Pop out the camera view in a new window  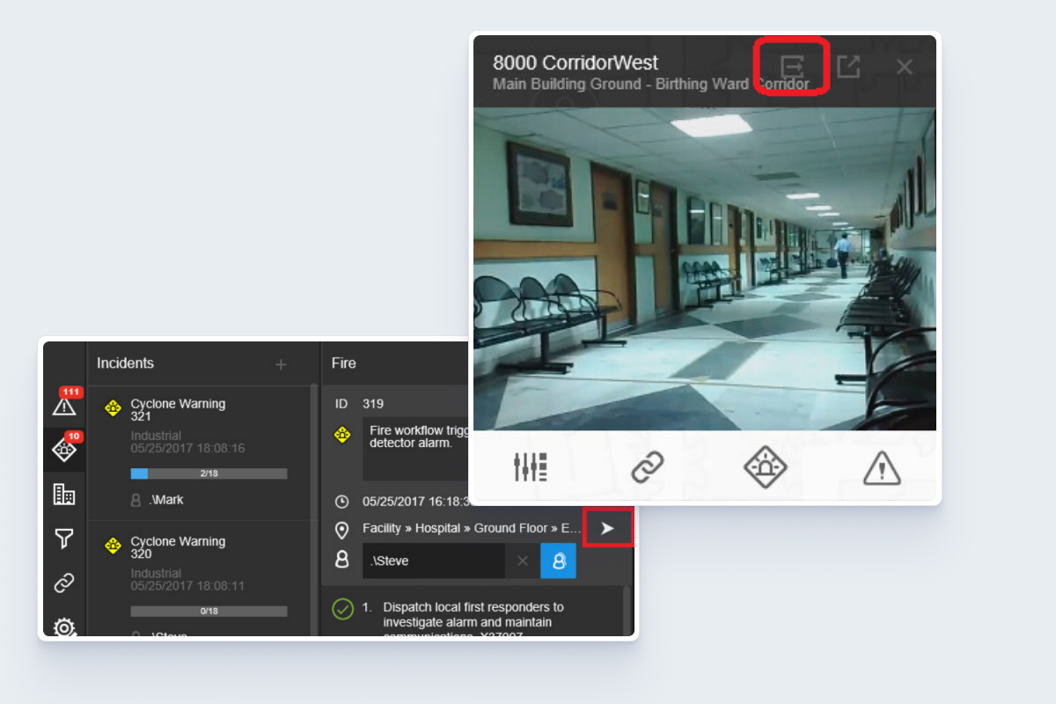click(x=848, y=67)
